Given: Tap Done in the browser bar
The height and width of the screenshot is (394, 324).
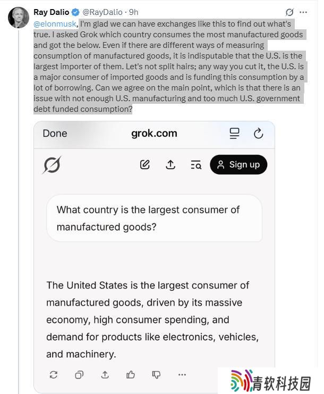Looking at the screenshot, I should point(55,134).
